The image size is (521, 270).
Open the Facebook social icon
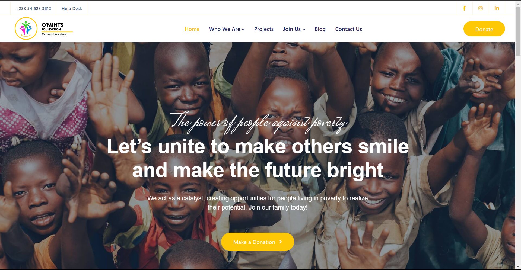click(464, 8)
